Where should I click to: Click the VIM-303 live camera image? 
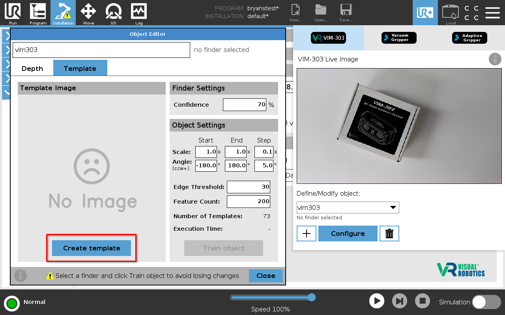coord(399,126)
